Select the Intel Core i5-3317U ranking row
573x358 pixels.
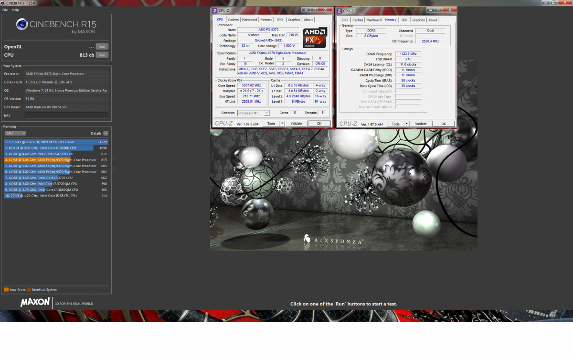tap(56, 196)
